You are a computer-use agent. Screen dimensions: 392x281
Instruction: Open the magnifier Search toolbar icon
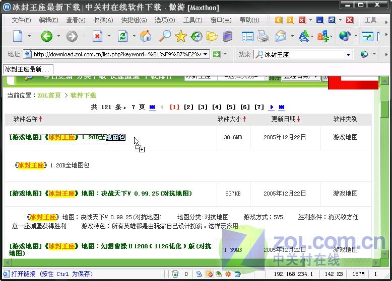165,36
